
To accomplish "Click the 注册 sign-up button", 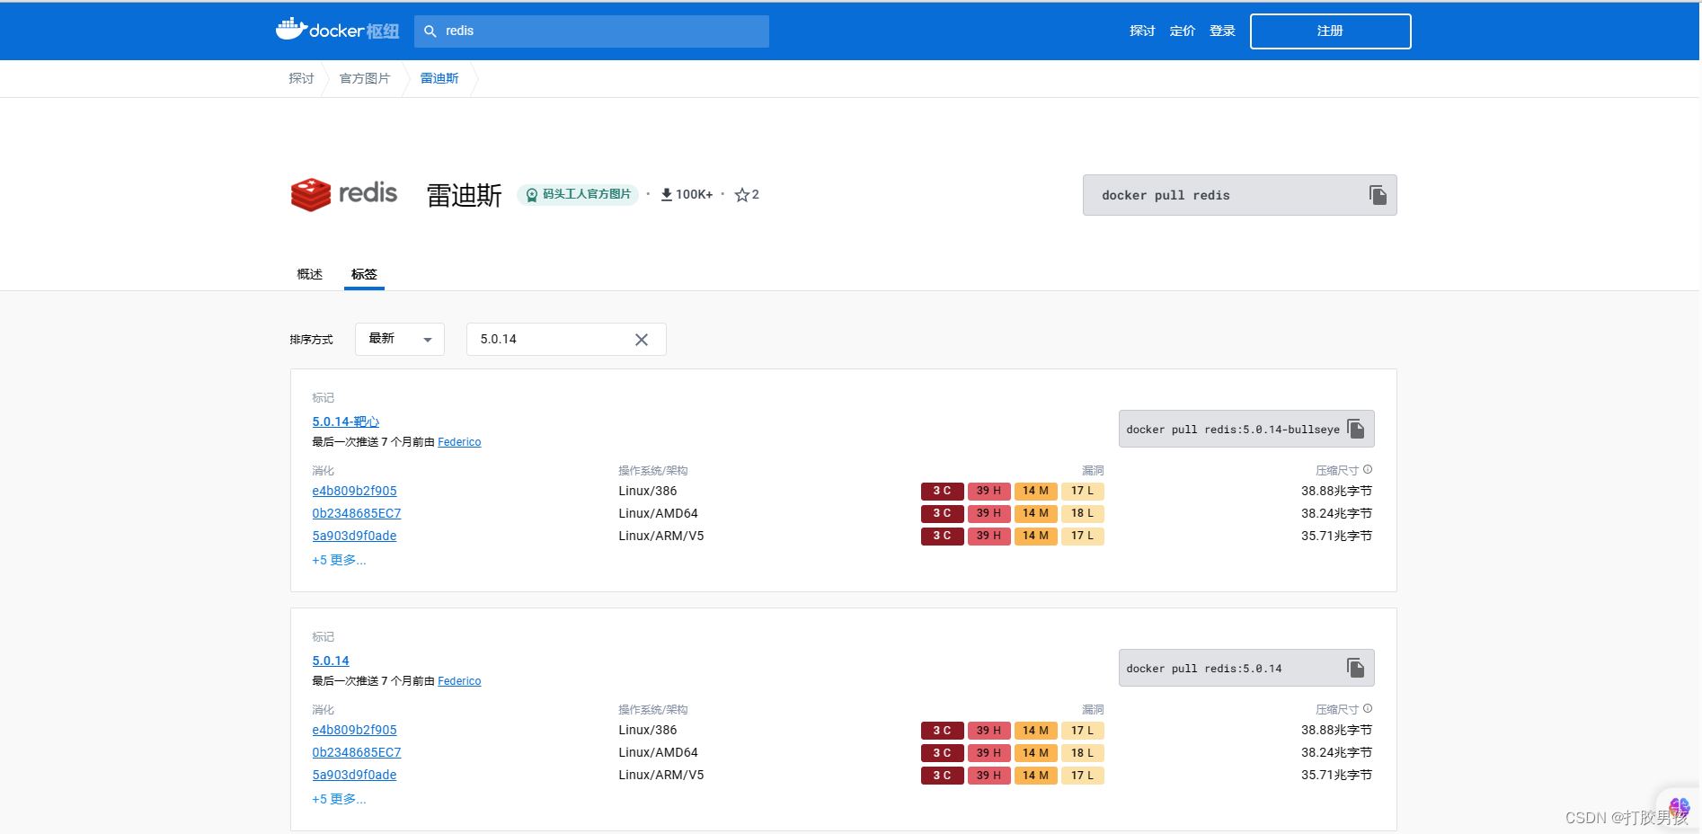I will (1330, 31).
